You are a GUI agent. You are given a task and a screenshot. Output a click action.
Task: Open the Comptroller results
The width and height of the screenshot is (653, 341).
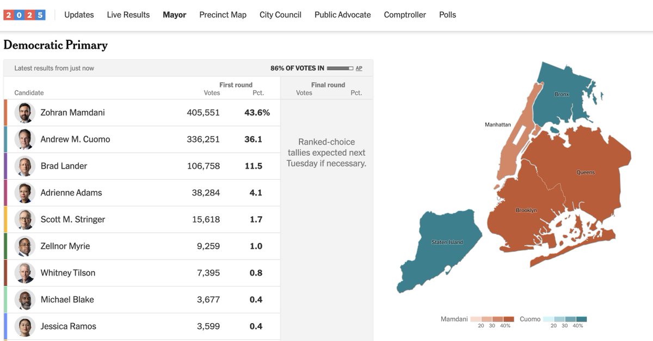(x=405, y=15)
